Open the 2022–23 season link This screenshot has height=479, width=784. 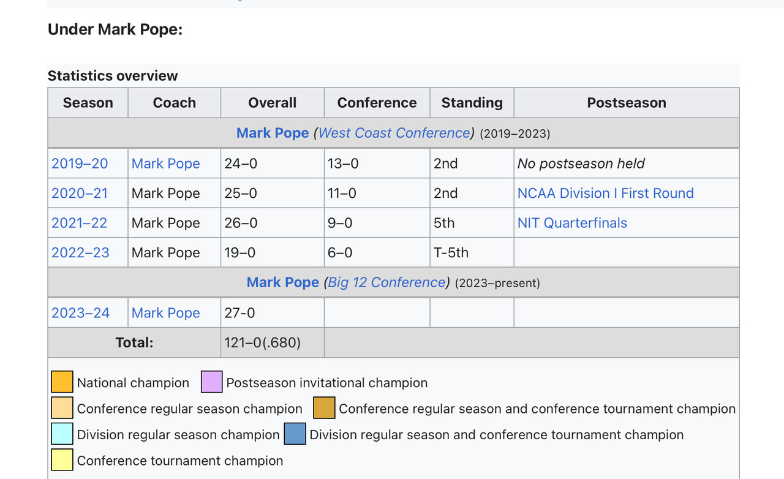[80, 252]
